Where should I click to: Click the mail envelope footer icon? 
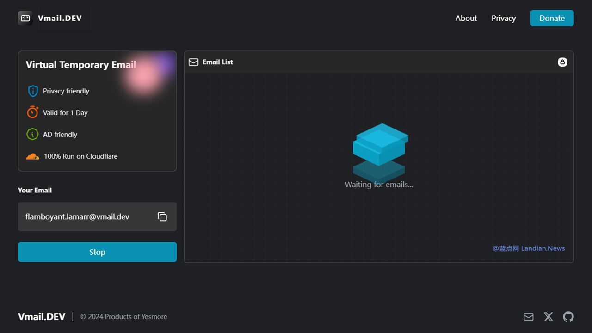(528, 317)
